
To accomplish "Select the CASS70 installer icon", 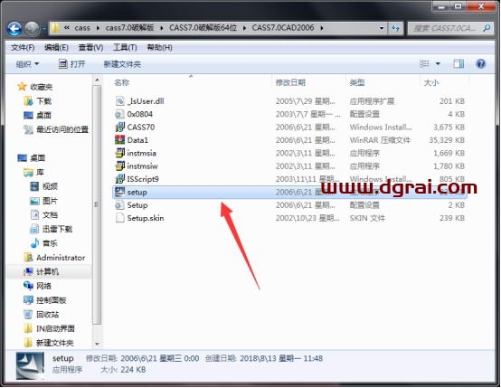I will click(119, 128).
